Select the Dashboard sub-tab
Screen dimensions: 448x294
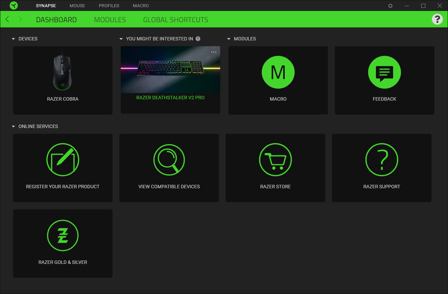point(56,20)
